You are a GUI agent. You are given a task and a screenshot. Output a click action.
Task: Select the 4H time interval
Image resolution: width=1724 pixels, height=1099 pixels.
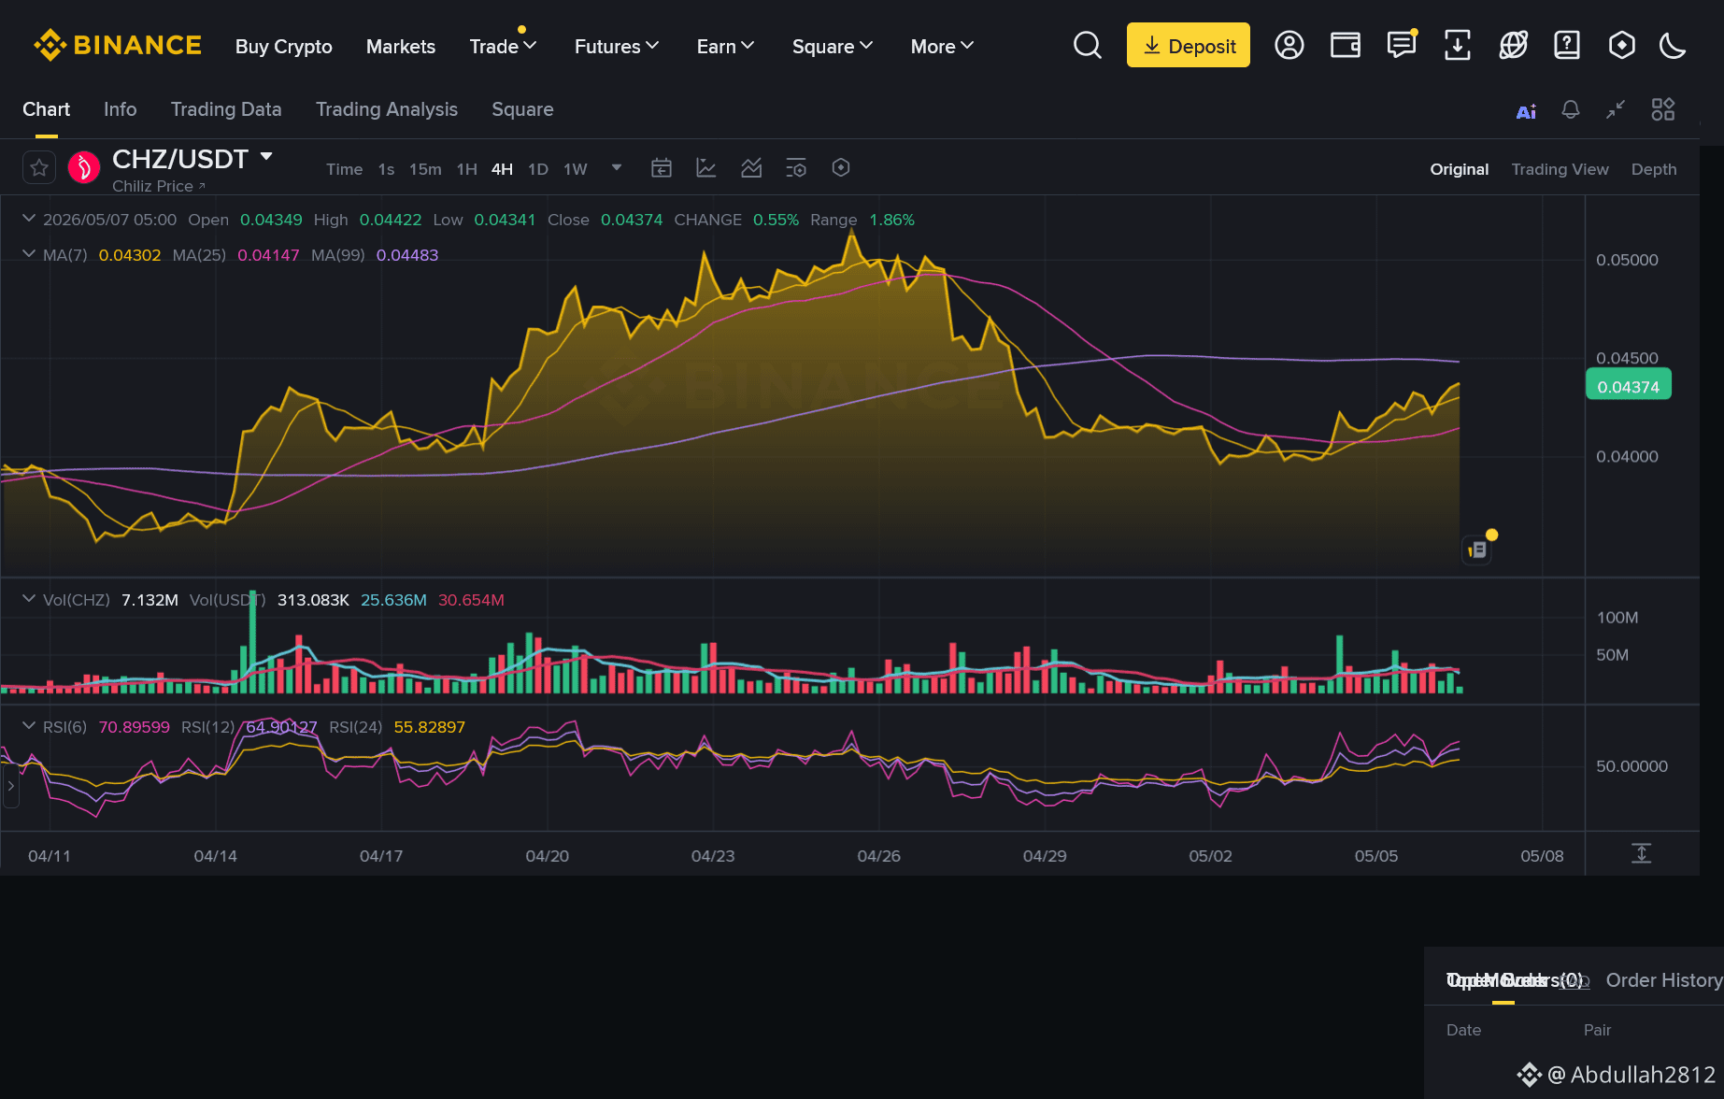coord(502,169)
